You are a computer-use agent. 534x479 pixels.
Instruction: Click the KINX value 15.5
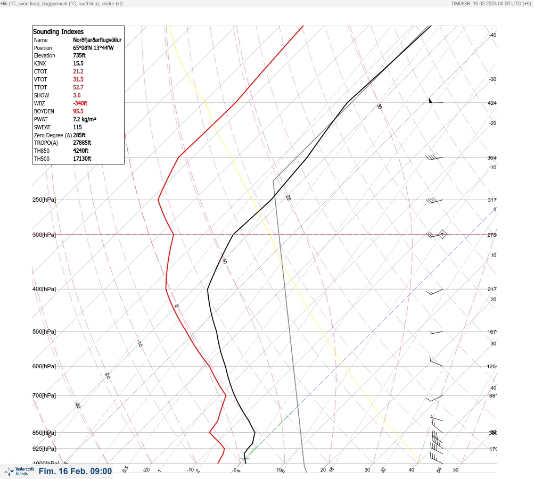point(78,63)
